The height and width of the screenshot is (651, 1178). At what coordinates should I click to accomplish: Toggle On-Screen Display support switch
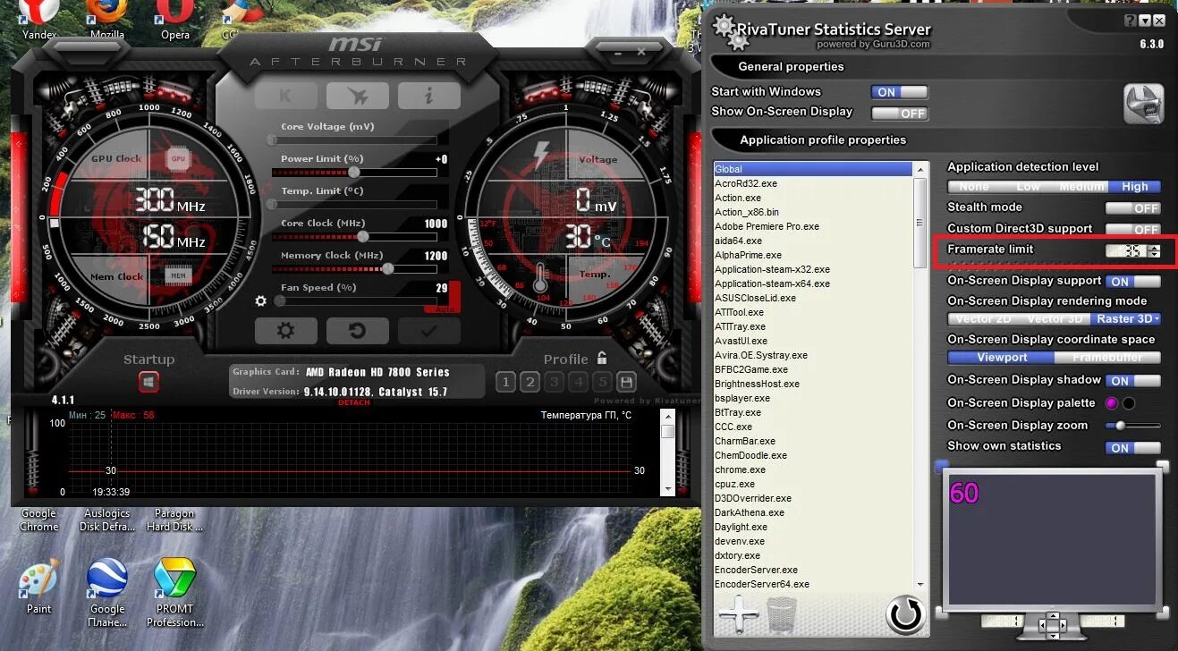pyautogui.click(x=1133, y=281)
